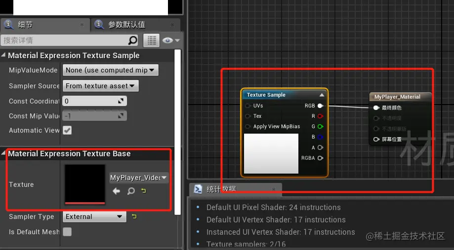Click 'Default UI Vertex Shader: 17 instructions' stat
The height and width of the screenshot is (250, 454).
pos(276,219)
